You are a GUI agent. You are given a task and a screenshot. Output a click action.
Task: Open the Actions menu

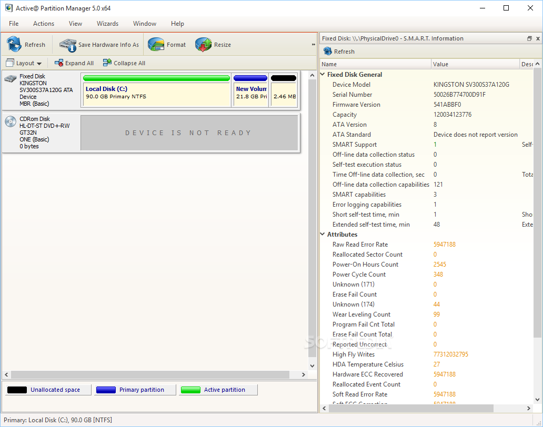pyautogui.click(x=44, y=24)
